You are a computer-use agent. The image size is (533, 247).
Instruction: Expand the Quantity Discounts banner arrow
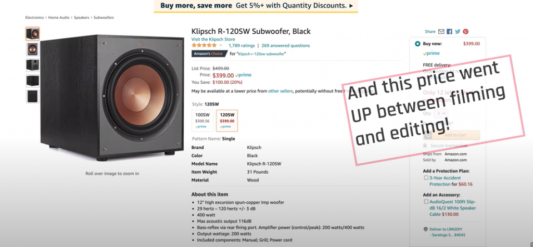pos(351,6)
